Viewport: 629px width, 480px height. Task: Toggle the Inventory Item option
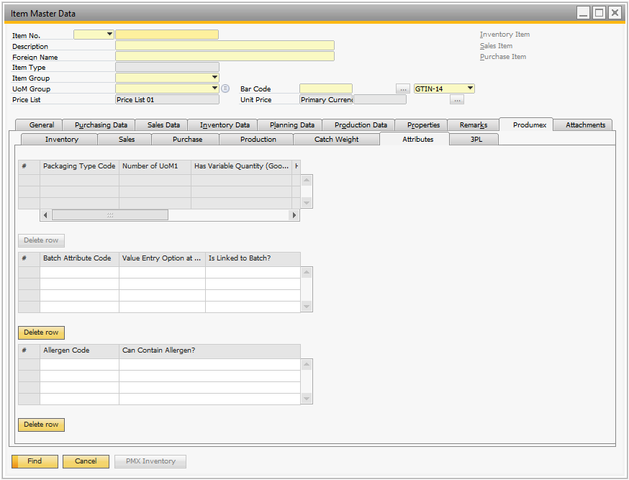[x=504, y=35]
